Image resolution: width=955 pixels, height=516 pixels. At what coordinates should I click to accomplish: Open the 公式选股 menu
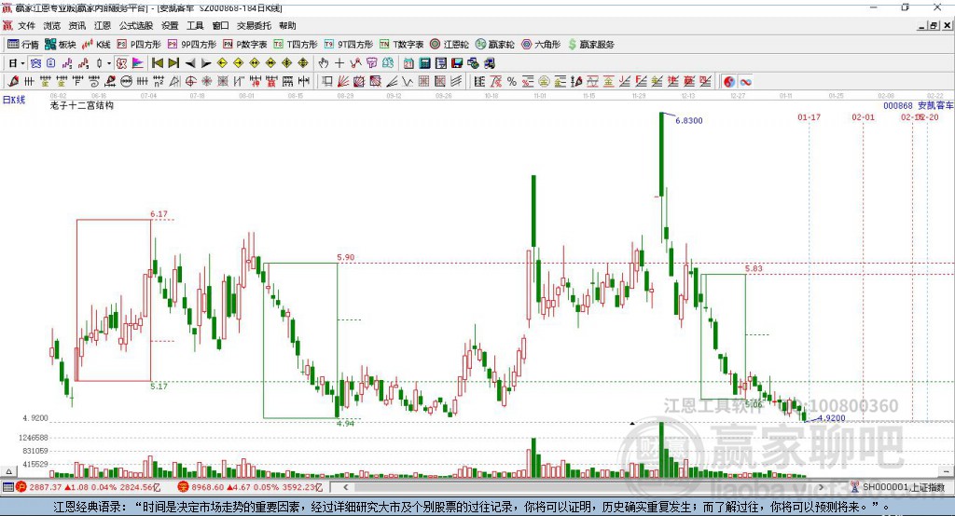pyautogui.click(x=136, y=25)
